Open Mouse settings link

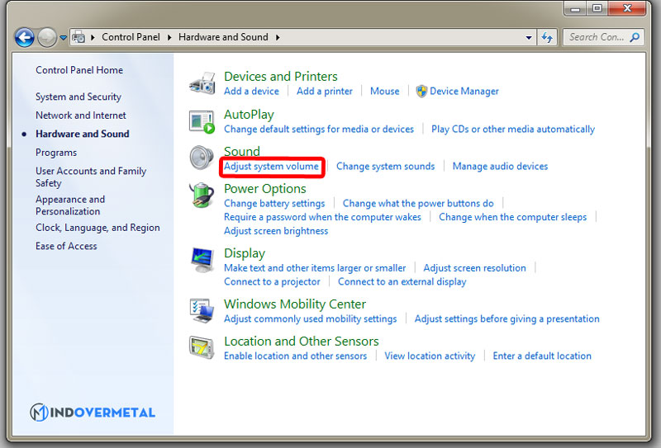click(x=384, y=91)
